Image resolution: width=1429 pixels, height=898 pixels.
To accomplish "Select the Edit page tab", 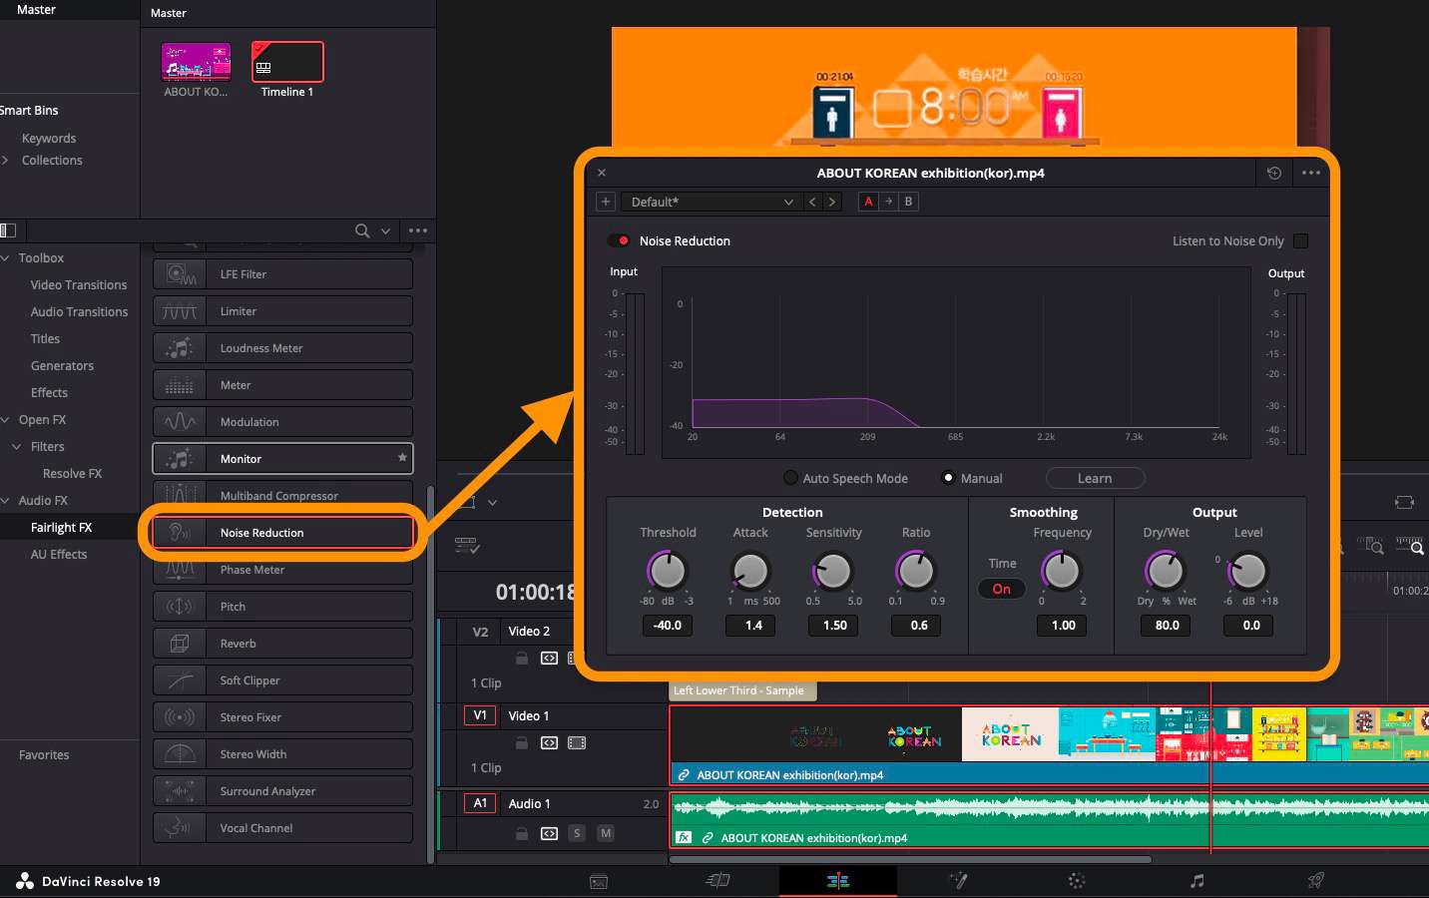I will point(838,880).
